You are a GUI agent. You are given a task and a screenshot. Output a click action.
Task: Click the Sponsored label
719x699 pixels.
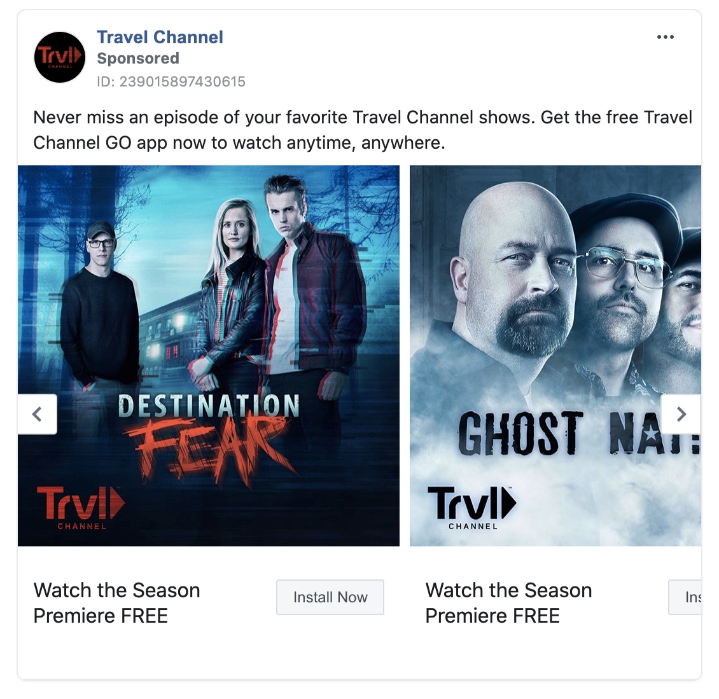pos(138,59)
